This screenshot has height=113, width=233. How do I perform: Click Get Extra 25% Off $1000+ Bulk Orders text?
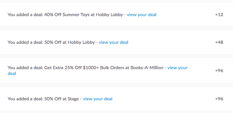coord(85,68)
